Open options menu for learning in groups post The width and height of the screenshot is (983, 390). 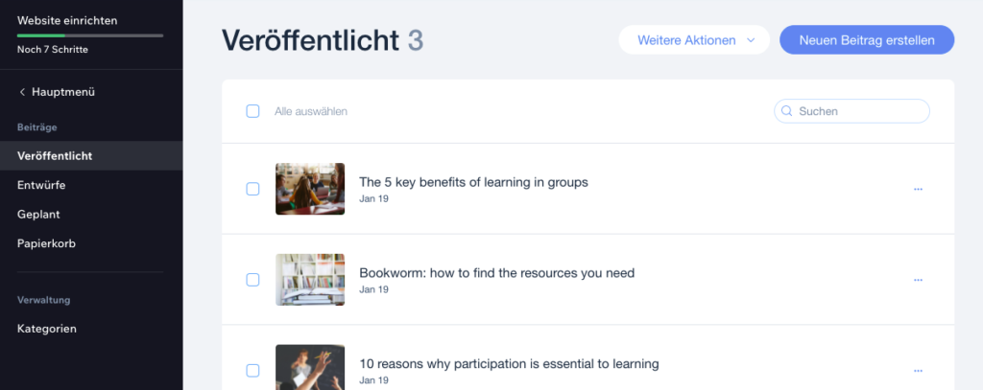click(x=918, y=189)
